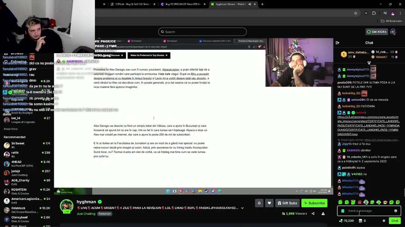Open the s3.amazonaws.com certificate link

tap(368, 125)
